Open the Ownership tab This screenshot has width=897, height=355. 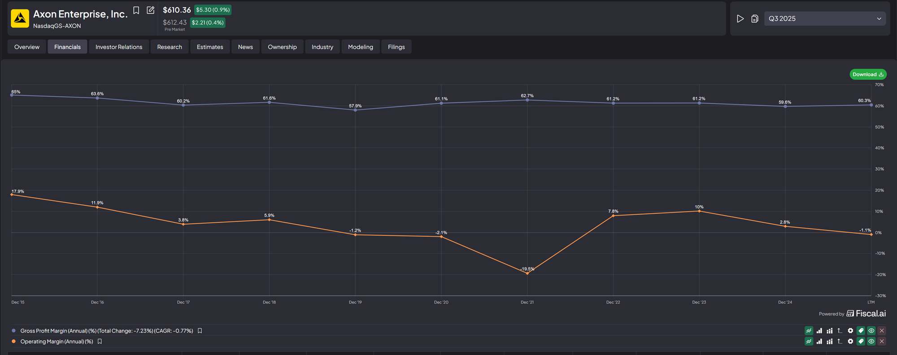coord(282,47)
